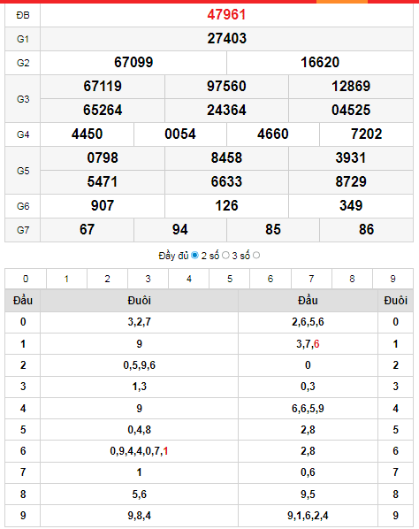Click digit 8 in the number filter row
419x529 pixels.
pyautogui.click(x=352, y=279)
